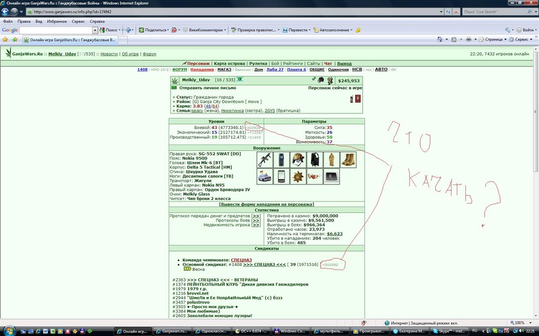Expand the ВикиКомментарии dropdown
This screenshot has height=336, width=539.
225,30
